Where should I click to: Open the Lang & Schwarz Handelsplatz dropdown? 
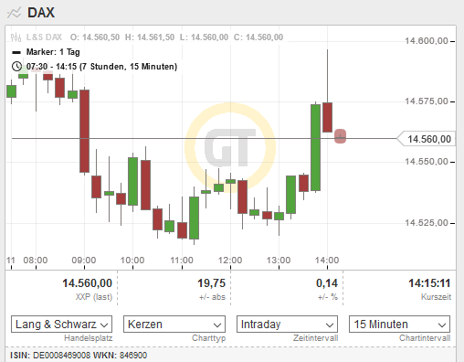[x=61, y=325]
